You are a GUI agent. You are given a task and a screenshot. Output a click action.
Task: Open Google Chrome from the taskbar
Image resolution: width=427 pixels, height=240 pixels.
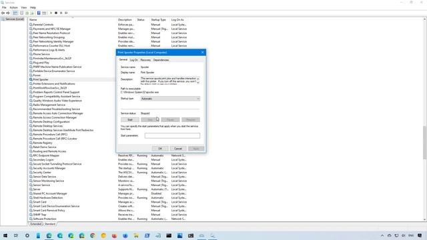(x=93, y=235)
